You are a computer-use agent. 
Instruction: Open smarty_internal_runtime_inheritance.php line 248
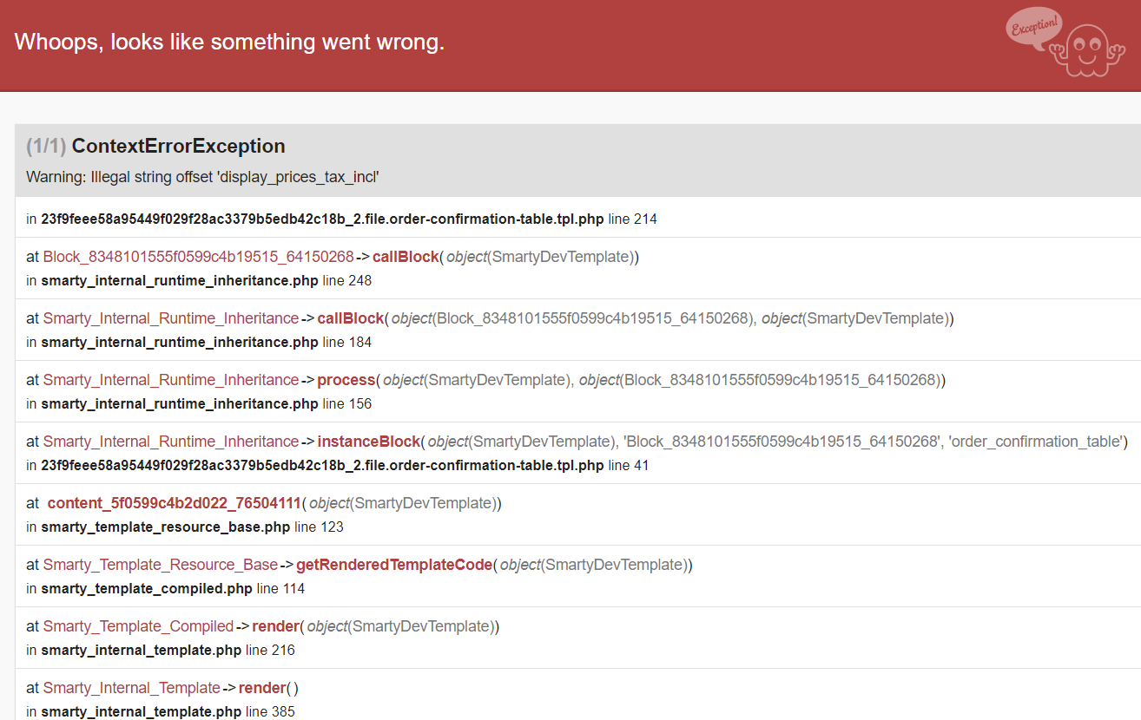click(207, 281)
